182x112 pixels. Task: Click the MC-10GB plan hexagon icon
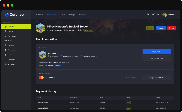tap(42, 55)
